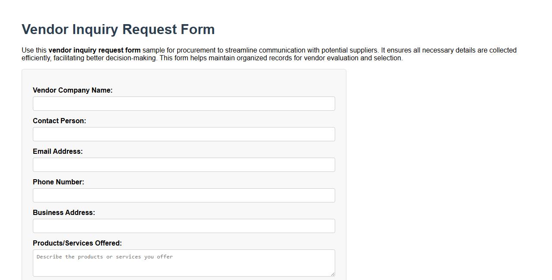The height and width of the screenshot is (280, 552).
Task: Click the Vendor Company Name input field
Action: pos(184,103)
